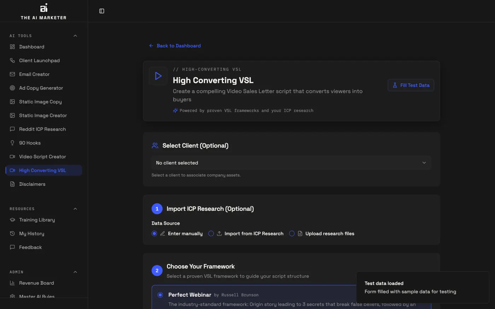Collapse the Resources sidebar section

75,209
